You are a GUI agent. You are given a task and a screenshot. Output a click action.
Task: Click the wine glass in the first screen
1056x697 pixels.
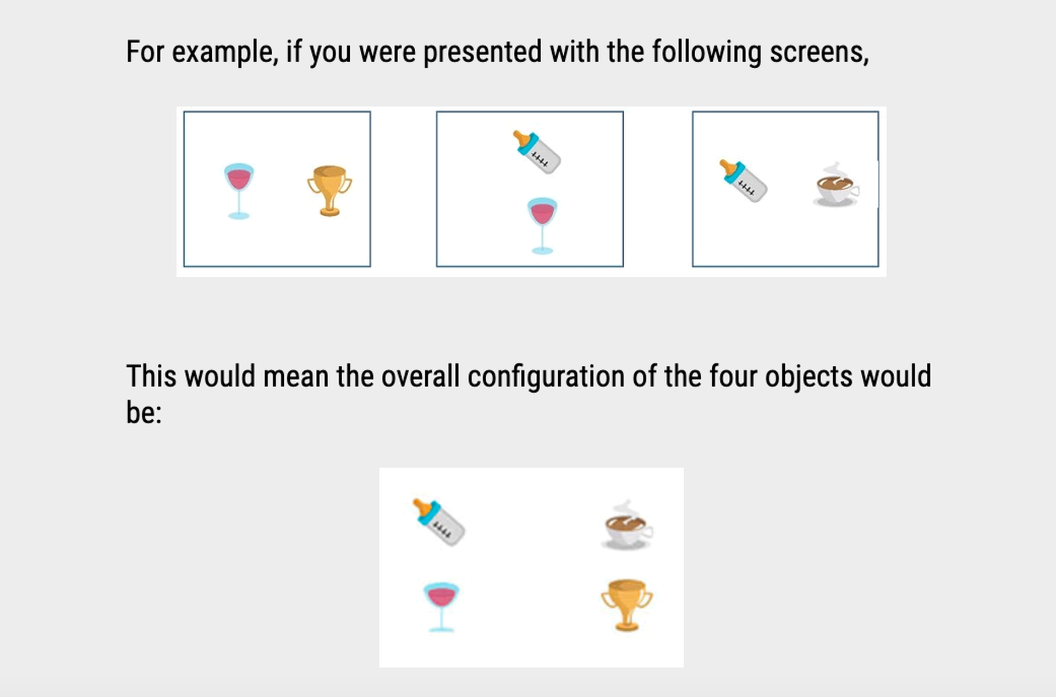point(239,191)
